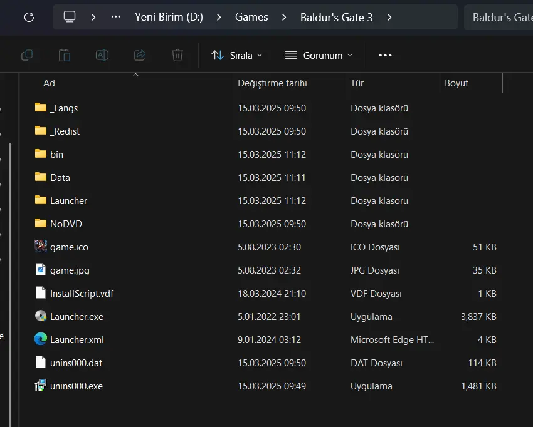Screen dimensions: 533x427
Task: Click the Launcher folder name
Action: tap(69, 201)
